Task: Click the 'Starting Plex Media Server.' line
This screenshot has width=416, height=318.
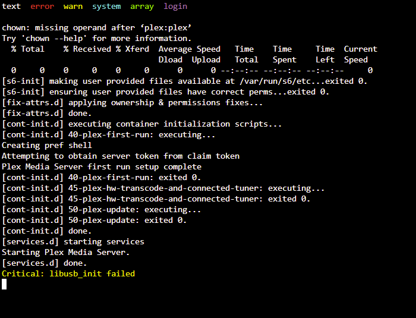Action: click(x=66, y=252)
